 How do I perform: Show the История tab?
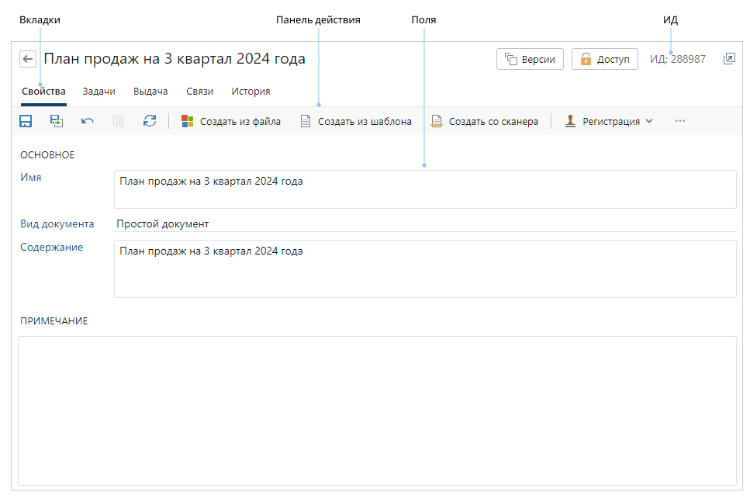pyautogui.click(x=251, y=92)
